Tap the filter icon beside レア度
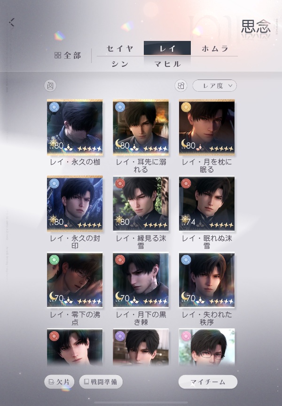 [181, 86]
